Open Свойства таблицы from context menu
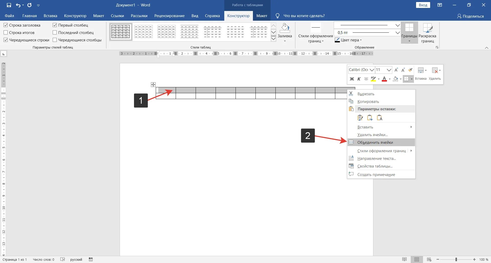491x263 pixels. [381, 166]
